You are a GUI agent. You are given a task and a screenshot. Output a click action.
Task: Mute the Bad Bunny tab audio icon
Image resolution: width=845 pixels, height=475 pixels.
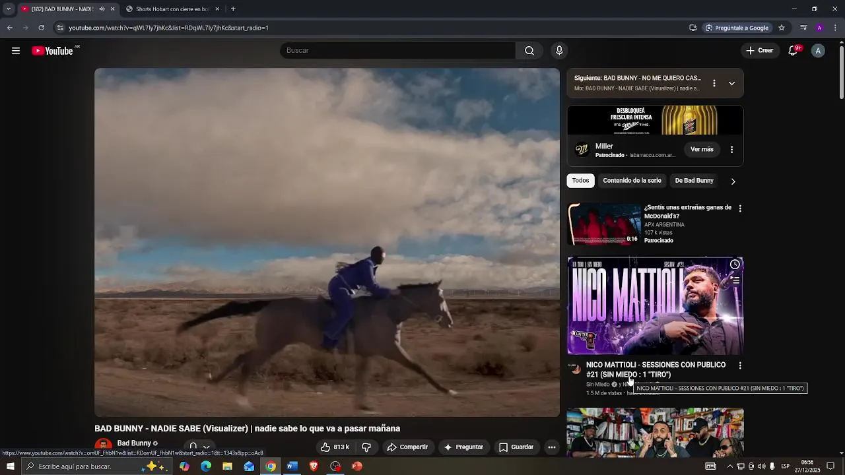pyautogui.click(x=102, y=9)
